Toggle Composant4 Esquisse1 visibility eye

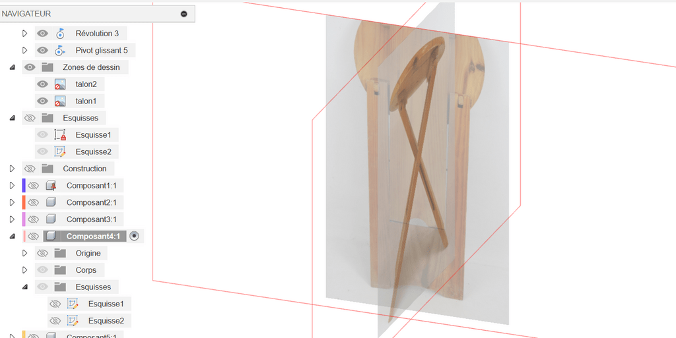pyautogui.click(x=55, y=304)
